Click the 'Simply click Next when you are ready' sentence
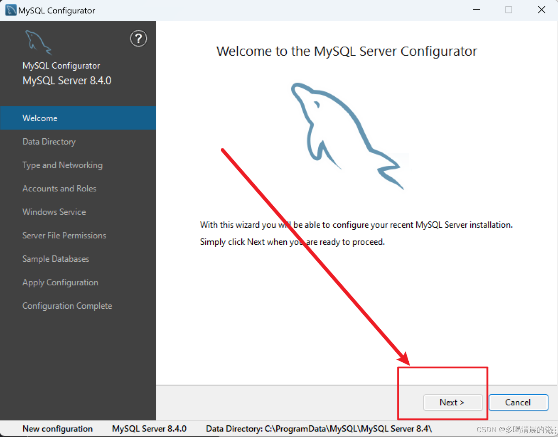Screen dimensions: 558x437 [292, 242]
